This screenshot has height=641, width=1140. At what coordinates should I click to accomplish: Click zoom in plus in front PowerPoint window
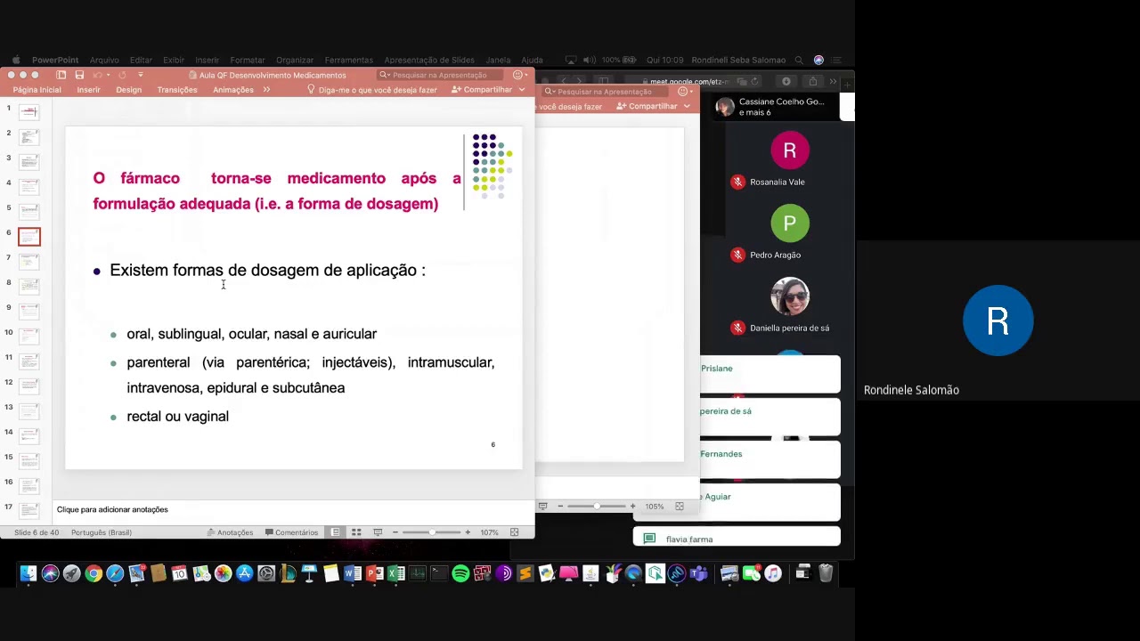[x=468, y=532]
